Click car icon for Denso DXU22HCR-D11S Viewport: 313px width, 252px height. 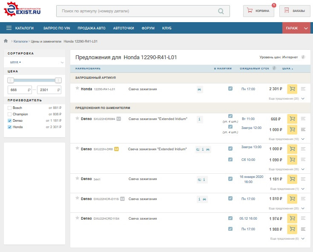tap(204, 199)
